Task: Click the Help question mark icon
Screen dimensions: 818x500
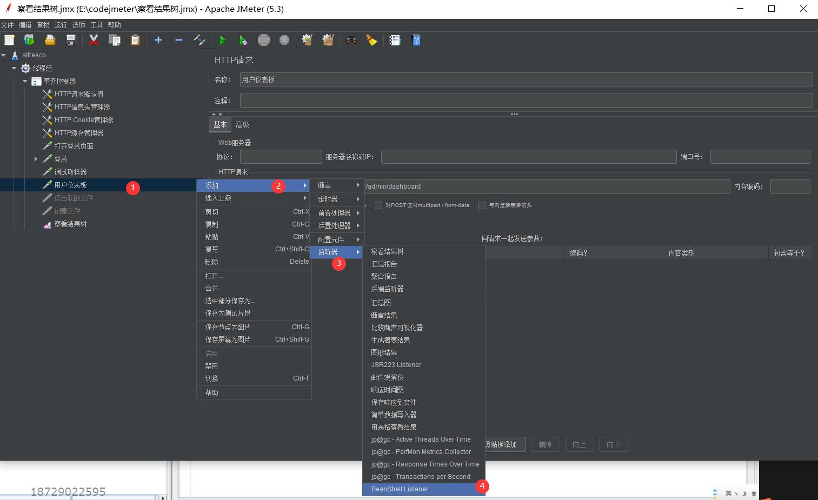Action: tap(416, 40)
